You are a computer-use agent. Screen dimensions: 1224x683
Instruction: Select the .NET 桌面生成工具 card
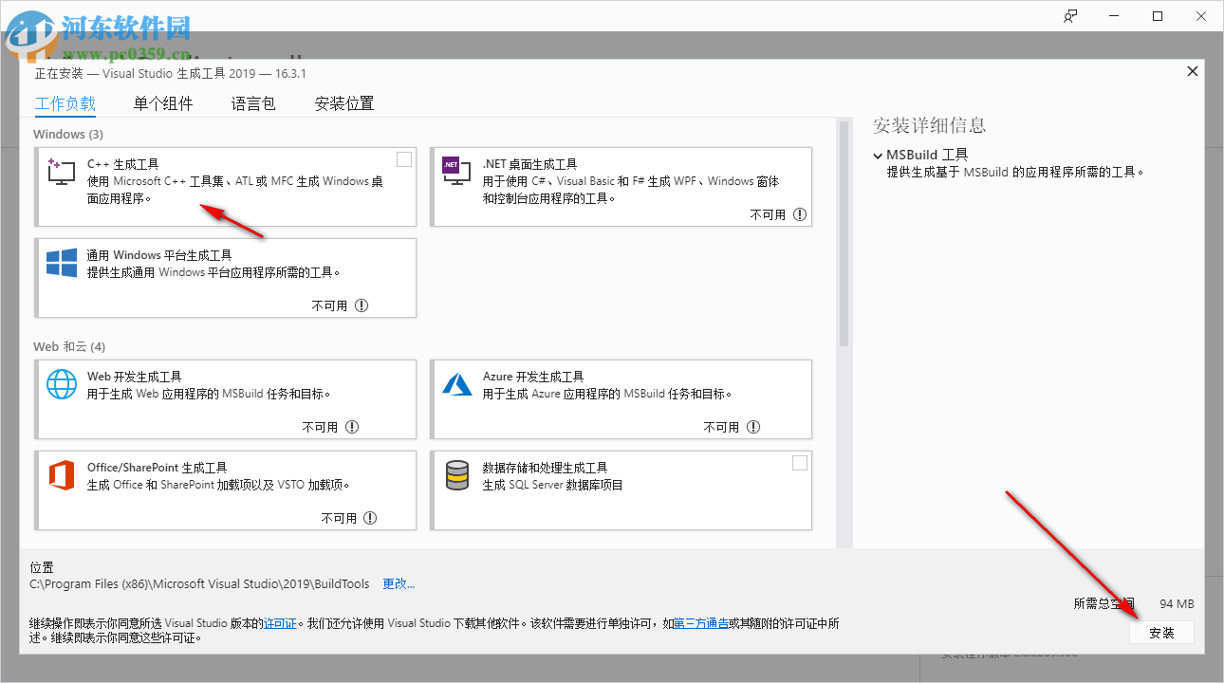(x=621, y=186)
